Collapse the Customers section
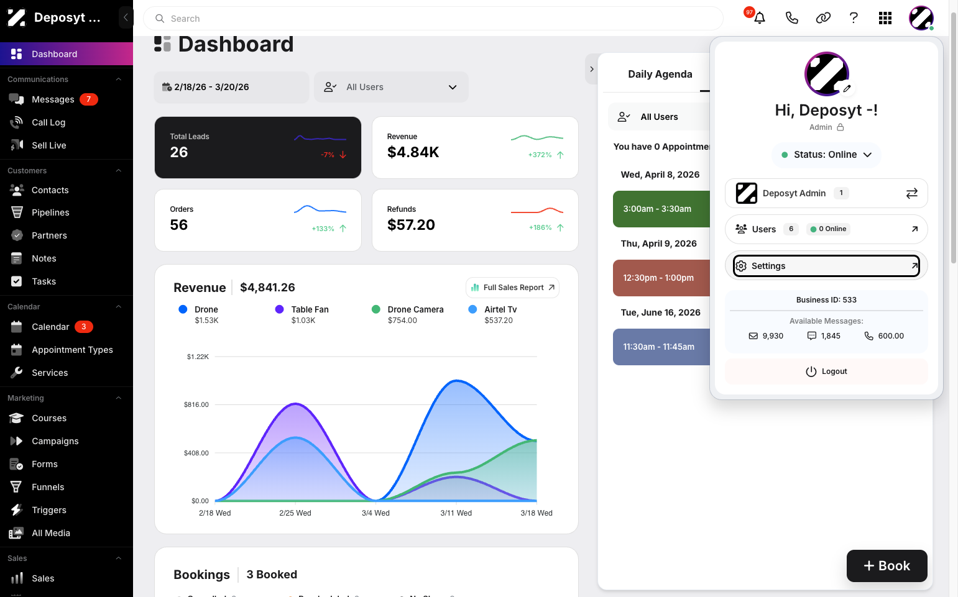The image size is (958, 597). click(118, 171)
